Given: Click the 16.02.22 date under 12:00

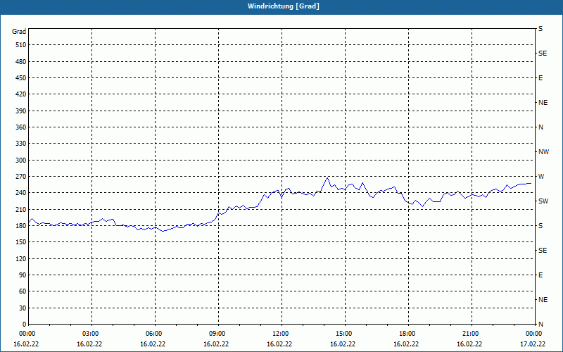Looking at the screenshot, I should (x=279, y=344).
